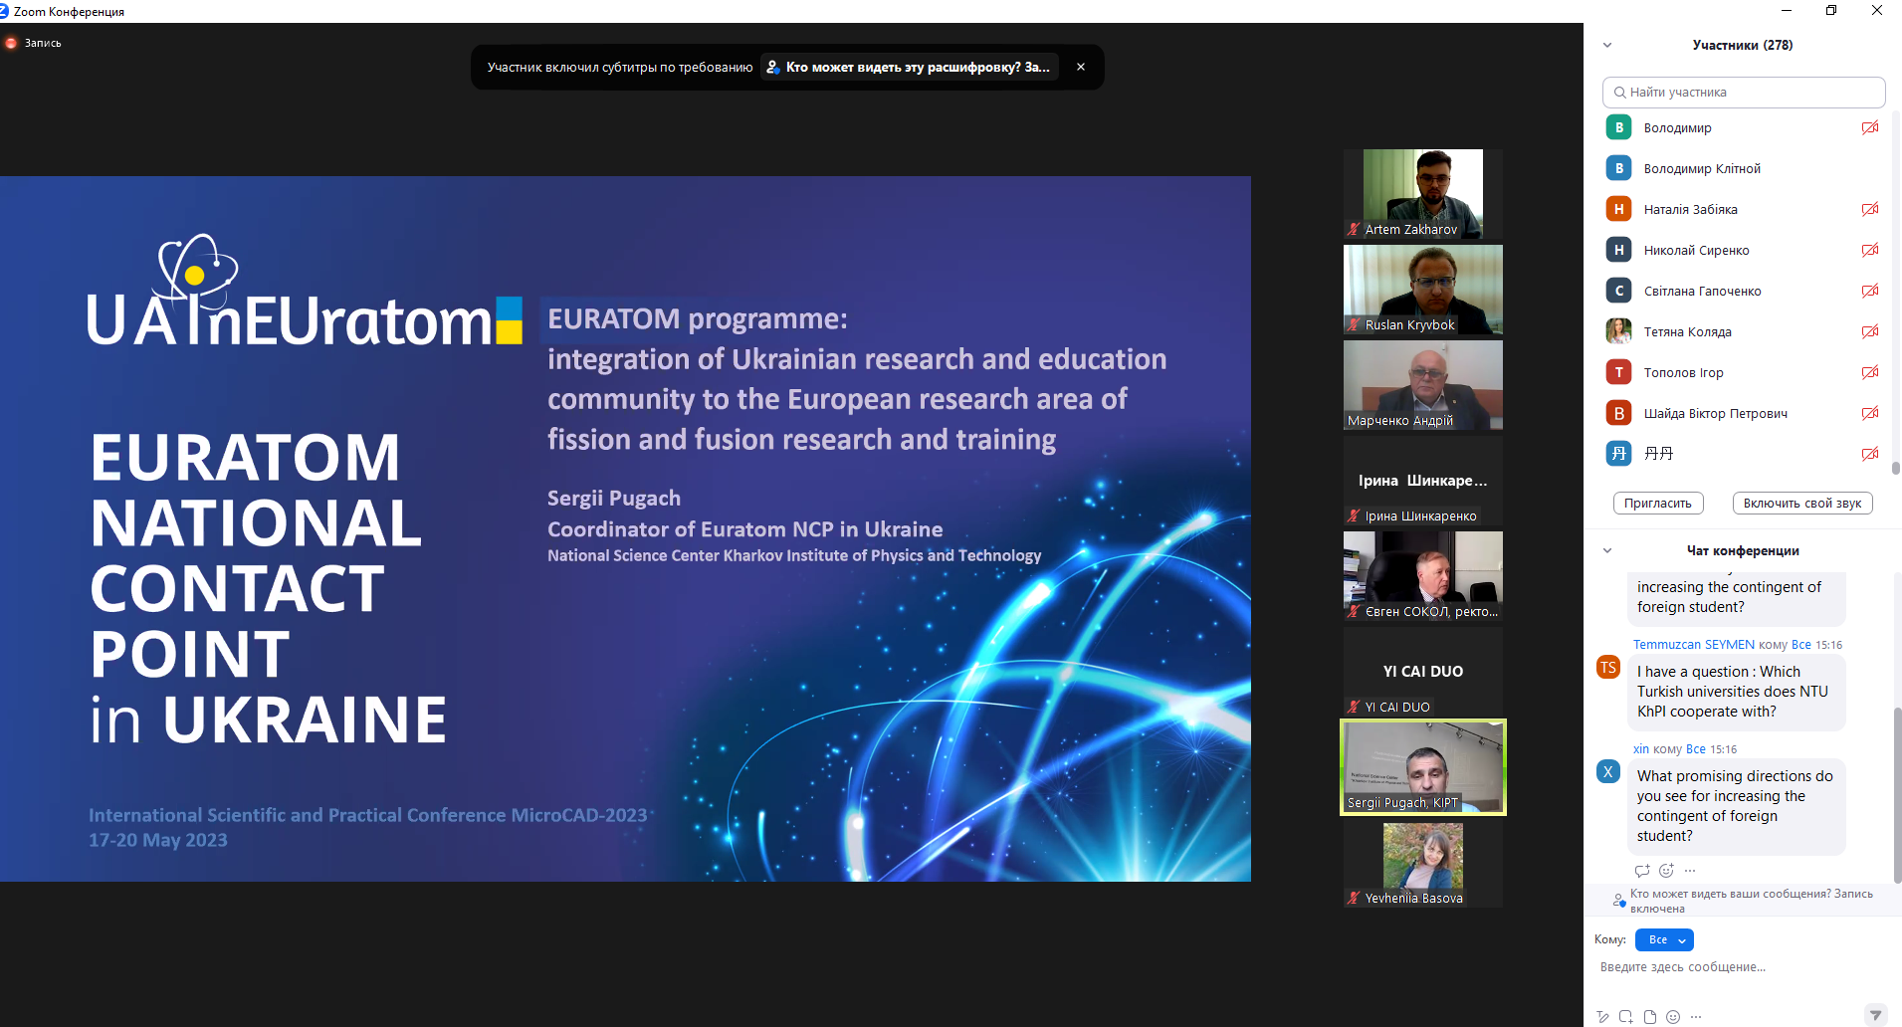Viewport: 1902px width, 1027px height.
Task: Click Включить свой звук button
Action: pos(1802,503)
